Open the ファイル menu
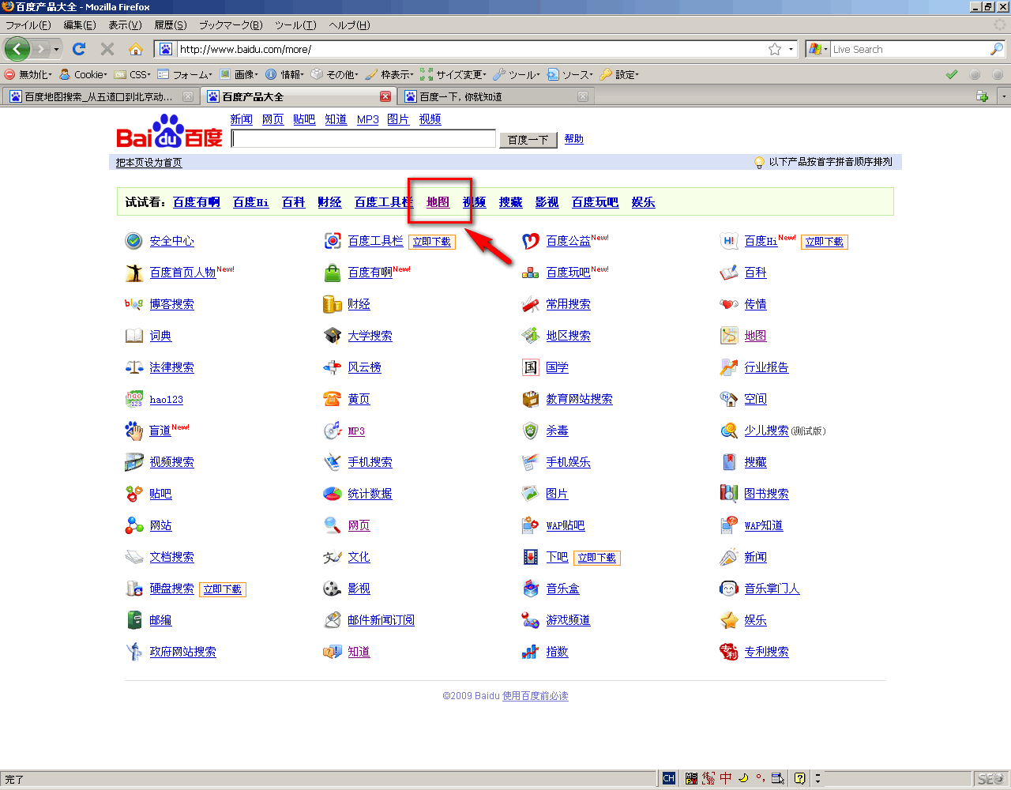This screenshot has height=790, width=1011. tap(28, 25)
